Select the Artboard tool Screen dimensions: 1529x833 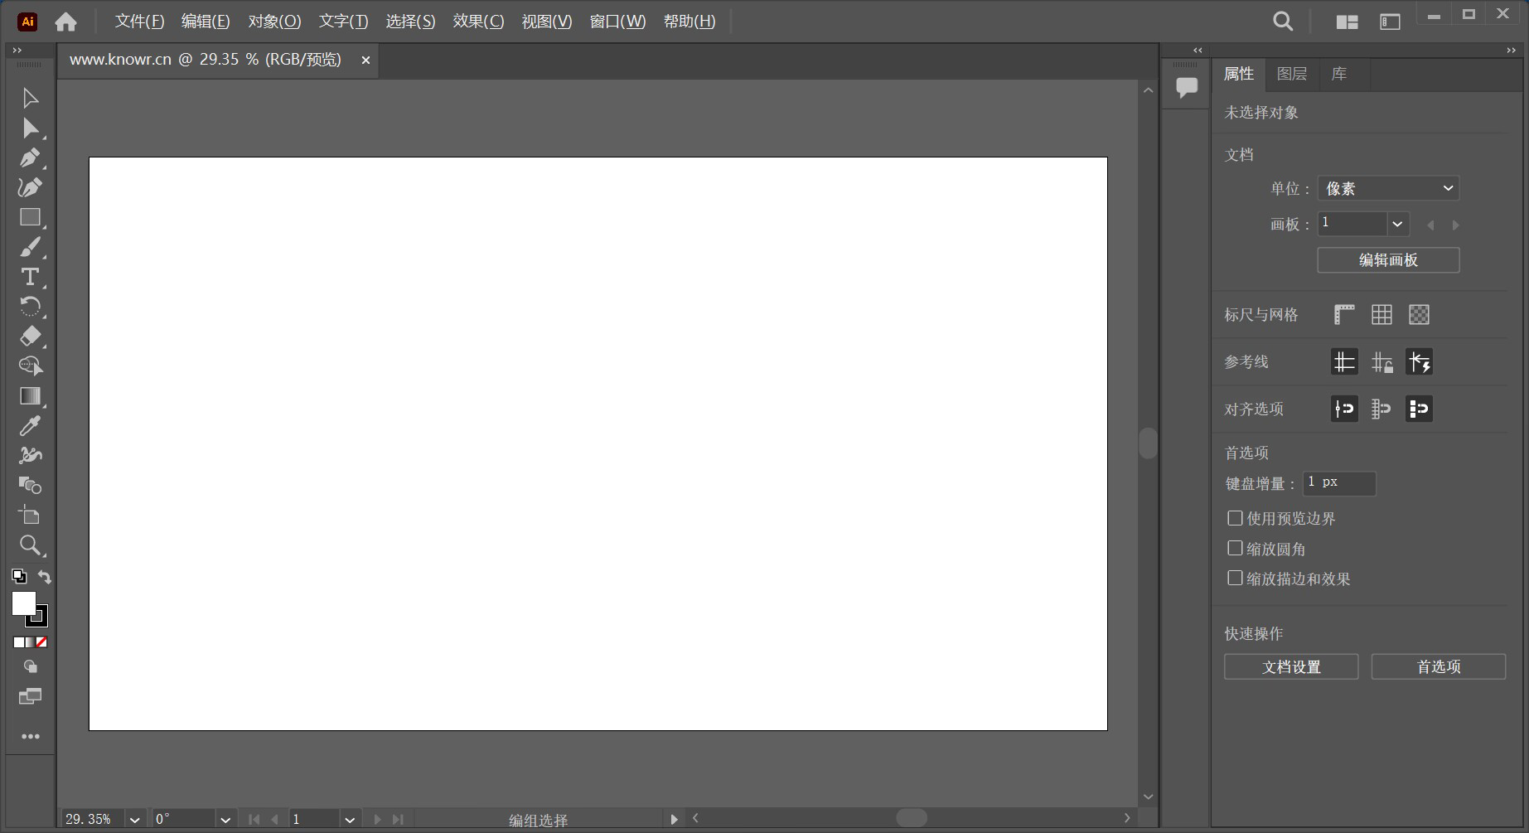(30, 515)
